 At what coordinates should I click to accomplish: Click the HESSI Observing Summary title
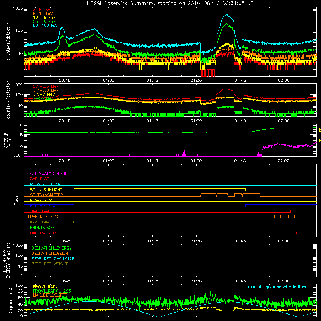click(170, 3)
